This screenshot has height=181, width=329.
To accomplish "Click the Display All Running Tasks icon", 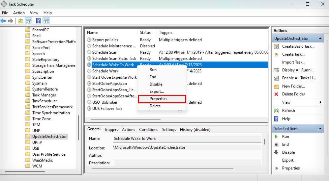I will click(277, 70).
